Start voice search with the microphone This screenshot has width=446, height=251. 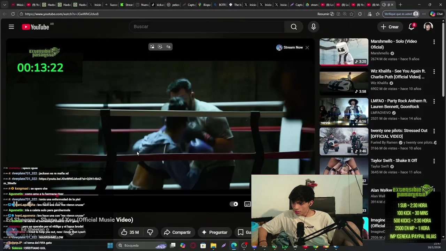(313, 26)
